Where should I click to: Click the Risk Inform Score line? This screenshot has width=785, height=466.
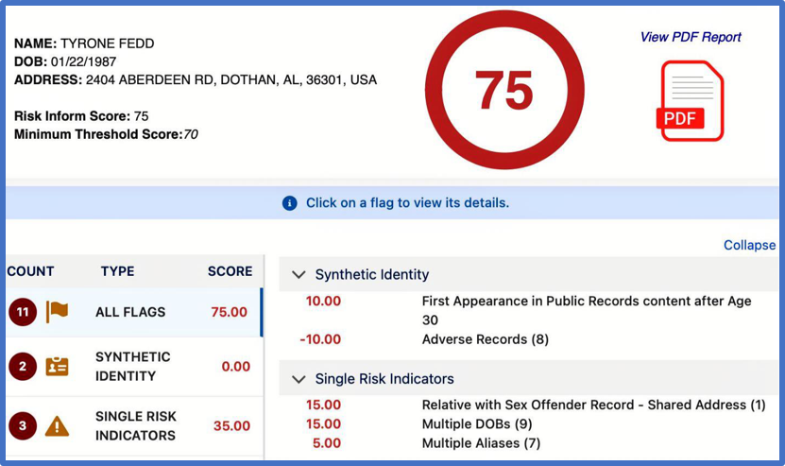(81, 116)
